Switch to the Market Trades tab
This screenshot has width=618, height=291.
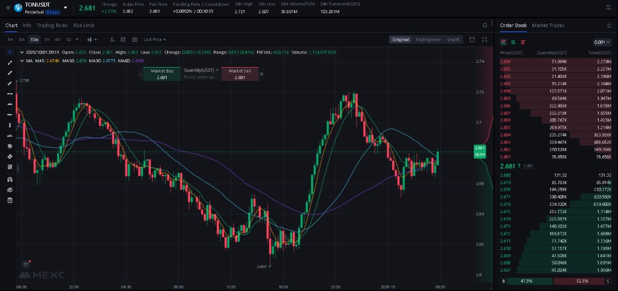tap(548, 25)
